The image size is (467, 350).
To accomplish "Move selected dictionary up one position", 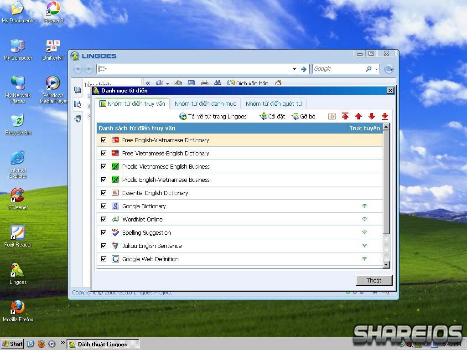I will coord(358,116).
